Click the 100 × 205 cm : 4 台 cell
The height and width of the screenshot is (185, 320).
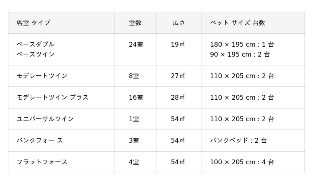coord(242,162)
